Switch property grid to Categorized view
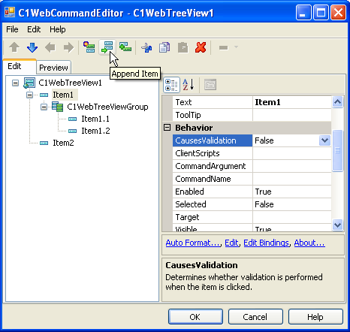The image size is (350, 332). point(171,85)
